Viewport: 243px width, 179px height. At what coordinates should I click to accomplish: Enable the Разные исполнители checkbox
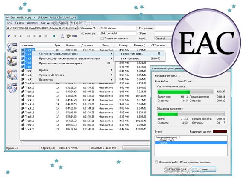point(102,38)
